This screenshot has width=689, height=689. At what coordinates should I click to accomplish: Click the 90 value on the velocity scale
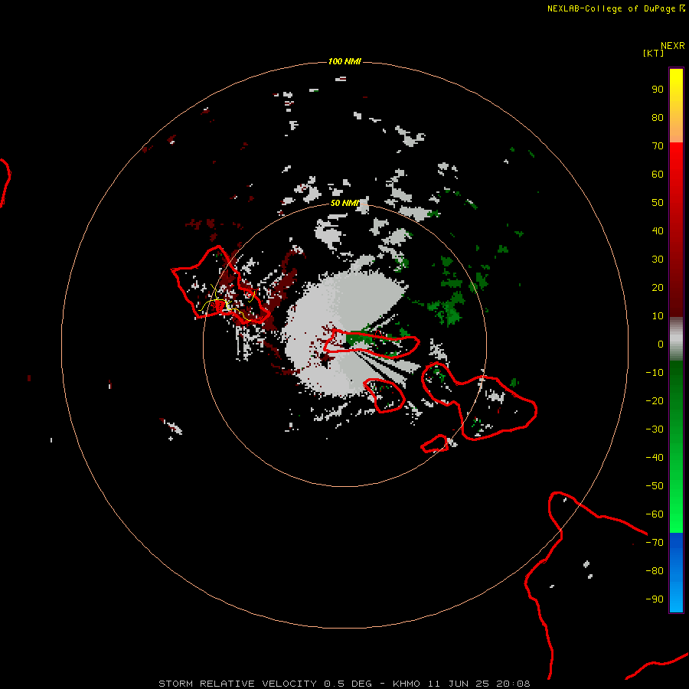click(x=658, y=90)
